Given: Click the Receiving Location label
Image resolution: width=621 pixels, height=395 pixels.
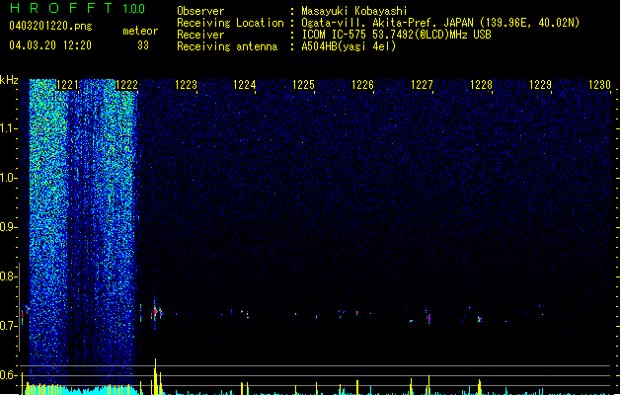Looking at the screenshot, I should (x=230, y=23).
